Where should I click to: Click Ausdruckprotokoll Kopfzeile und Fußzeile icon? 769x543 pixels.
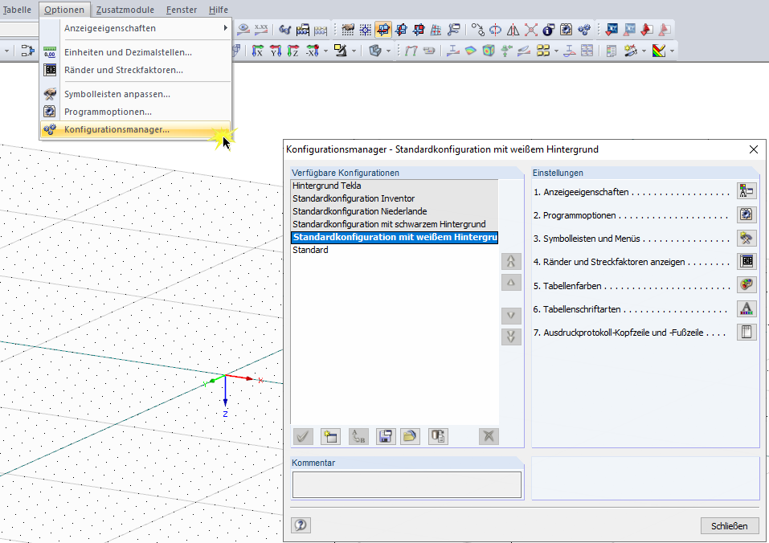click(x=747, y=332)
